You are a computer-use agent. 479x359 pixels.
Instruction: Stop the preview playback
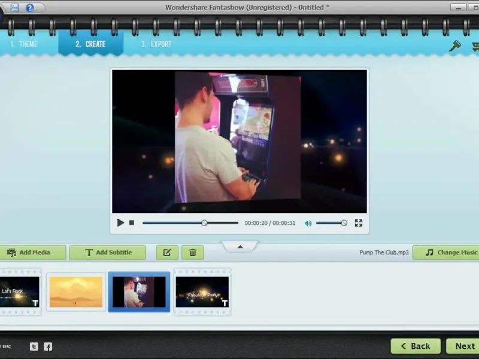[132, 223]
